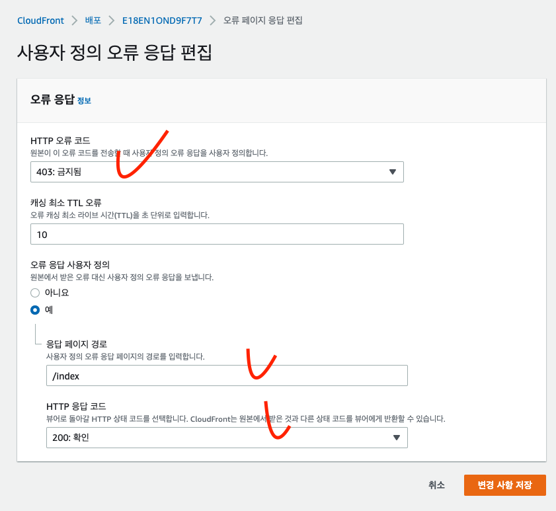Click the 사용자 정의 오류 응답 편집 heading

[x=114, y=52]
